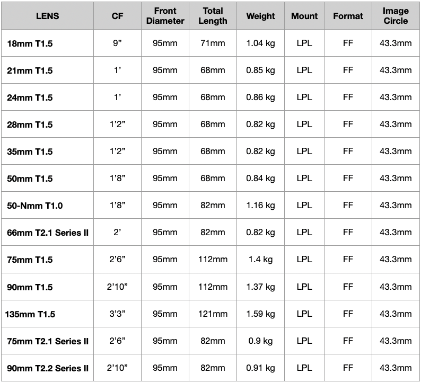Select the CF column header

117,16
